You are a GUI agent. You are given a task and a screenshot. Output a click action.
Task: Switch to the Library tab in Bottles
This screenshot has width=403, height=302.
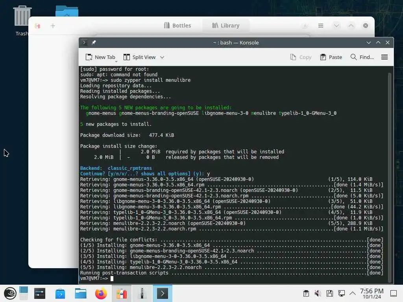pyautogui.click(x=226, y=26)
